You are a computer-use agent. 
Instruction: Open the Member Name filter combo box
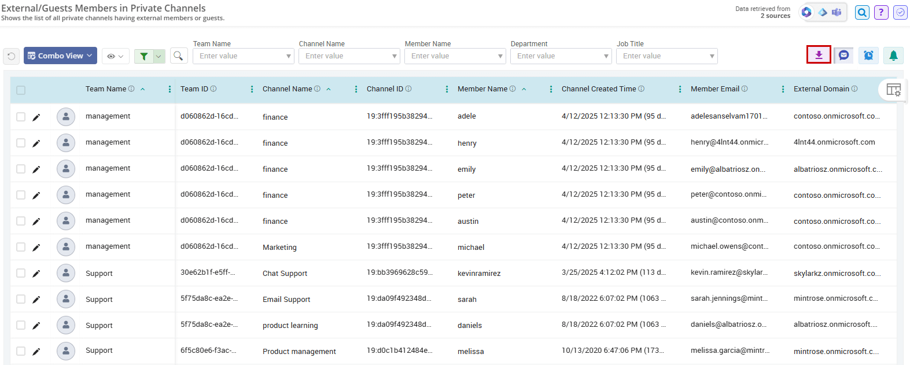pyautogui.click(x=455, y=56)
